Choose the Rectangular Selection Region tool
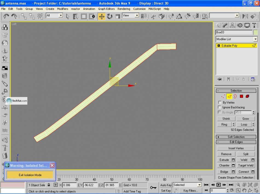This screenshot has height=194, width=260. click(x=84, y=16)
